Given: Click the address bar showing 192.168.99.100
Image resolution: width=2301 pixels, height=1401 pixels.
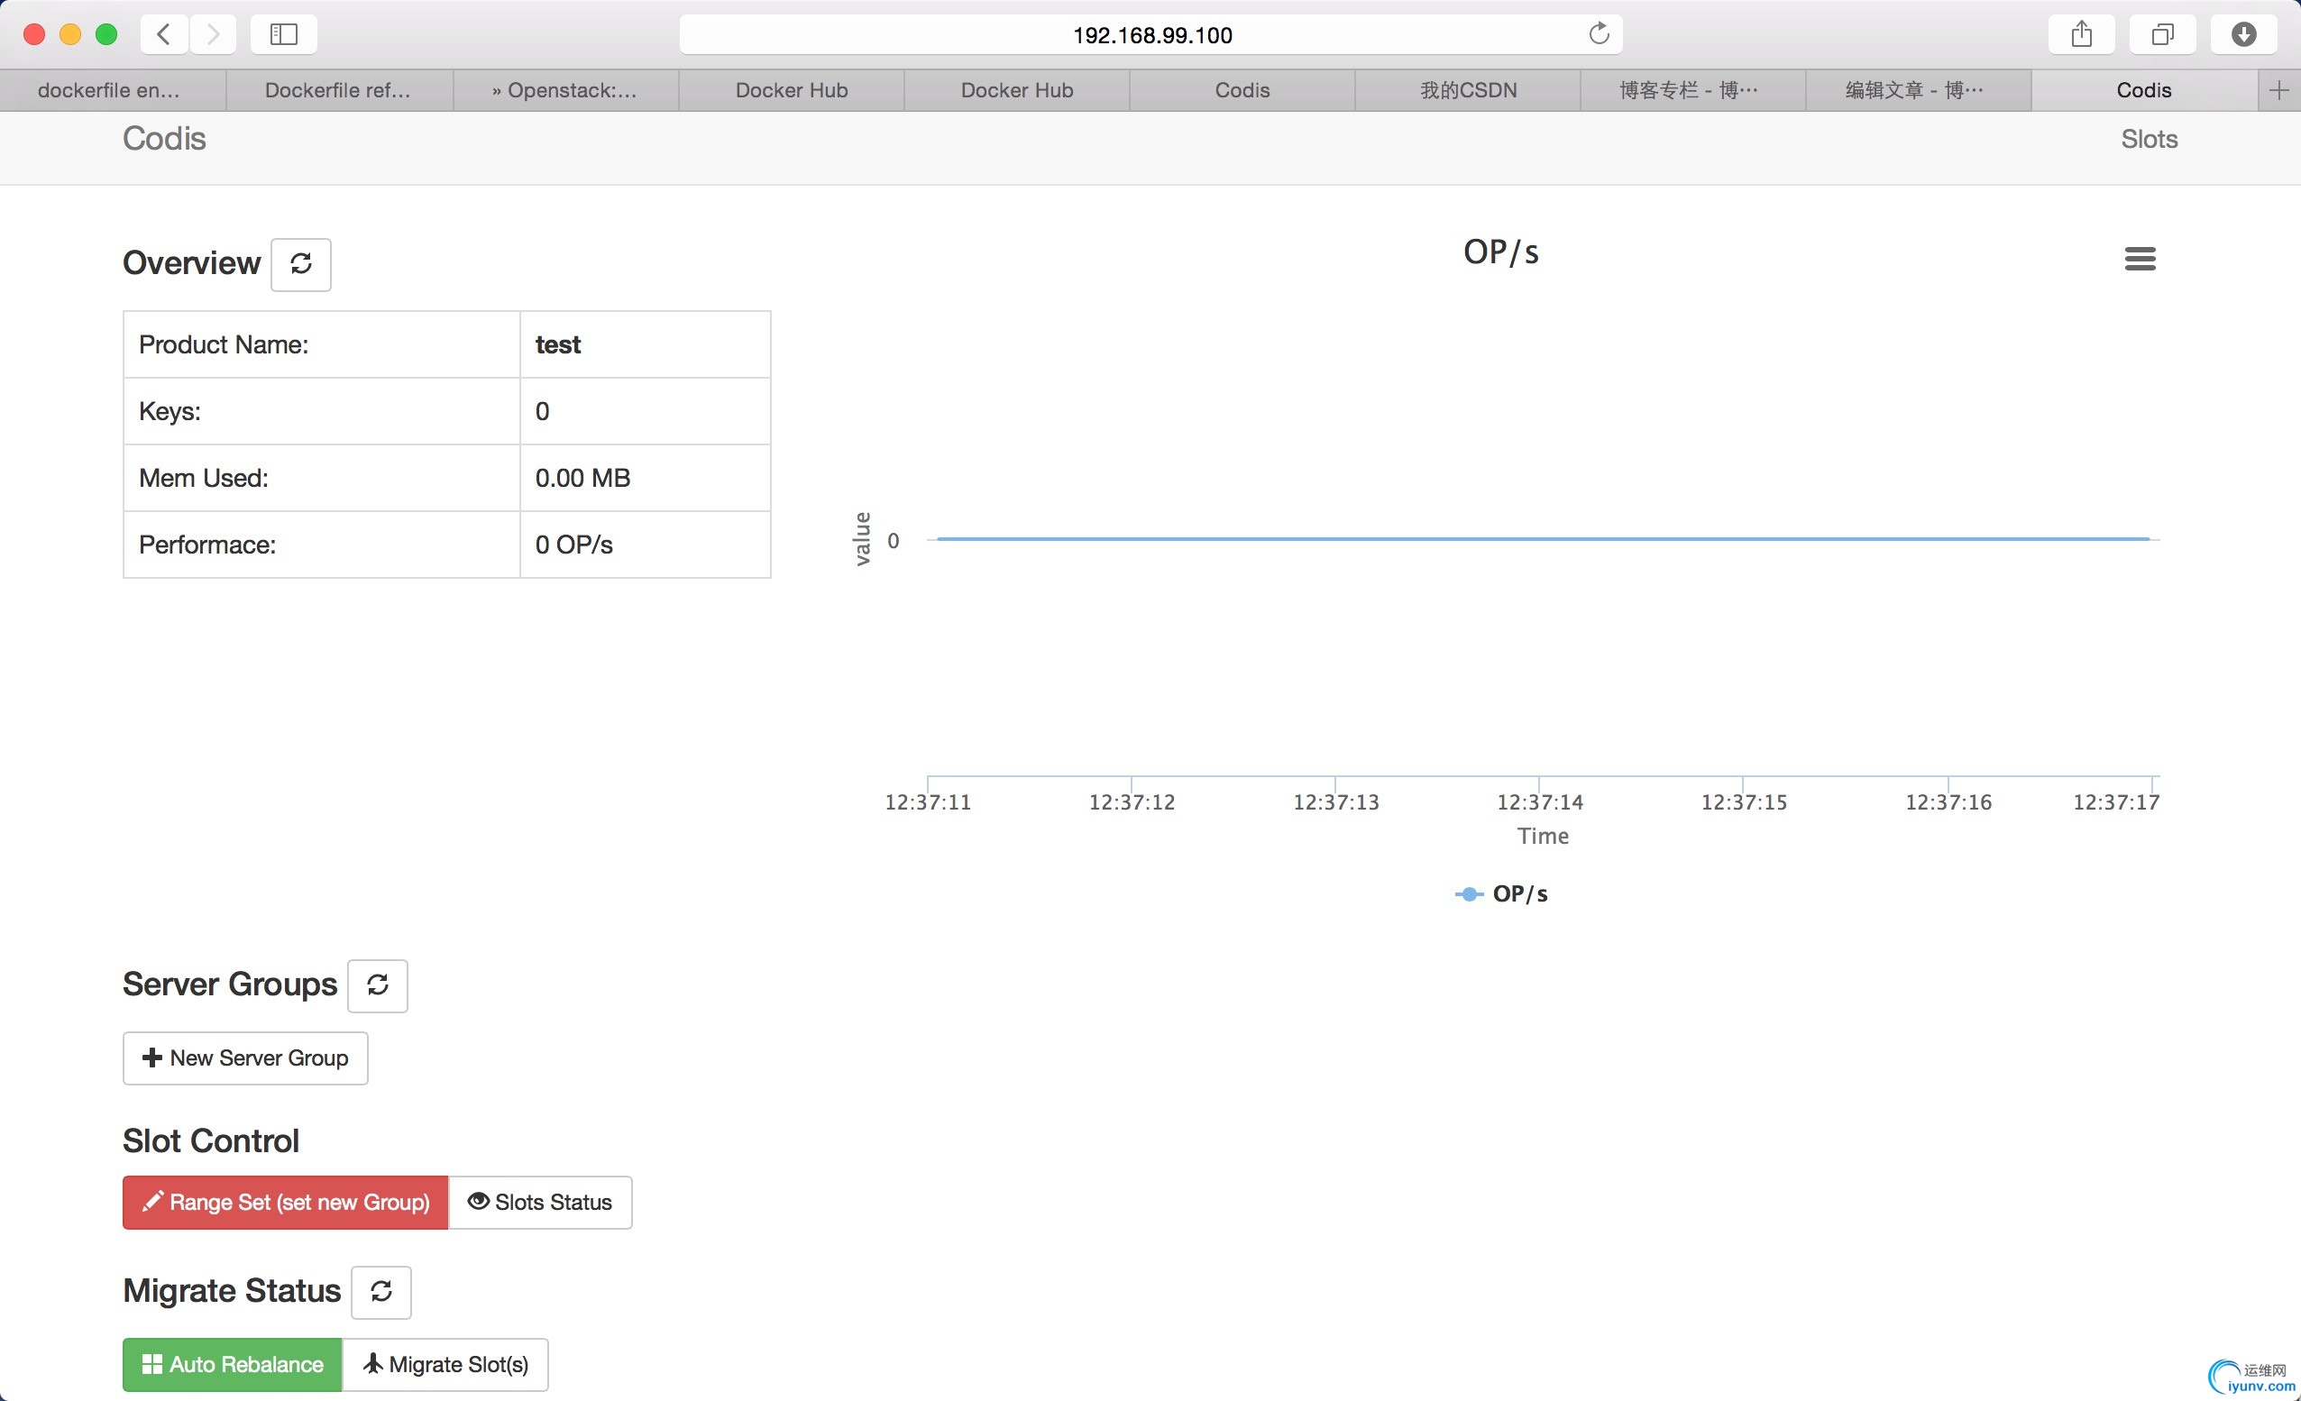Looking at the screenshot, I should (1150, 34).
